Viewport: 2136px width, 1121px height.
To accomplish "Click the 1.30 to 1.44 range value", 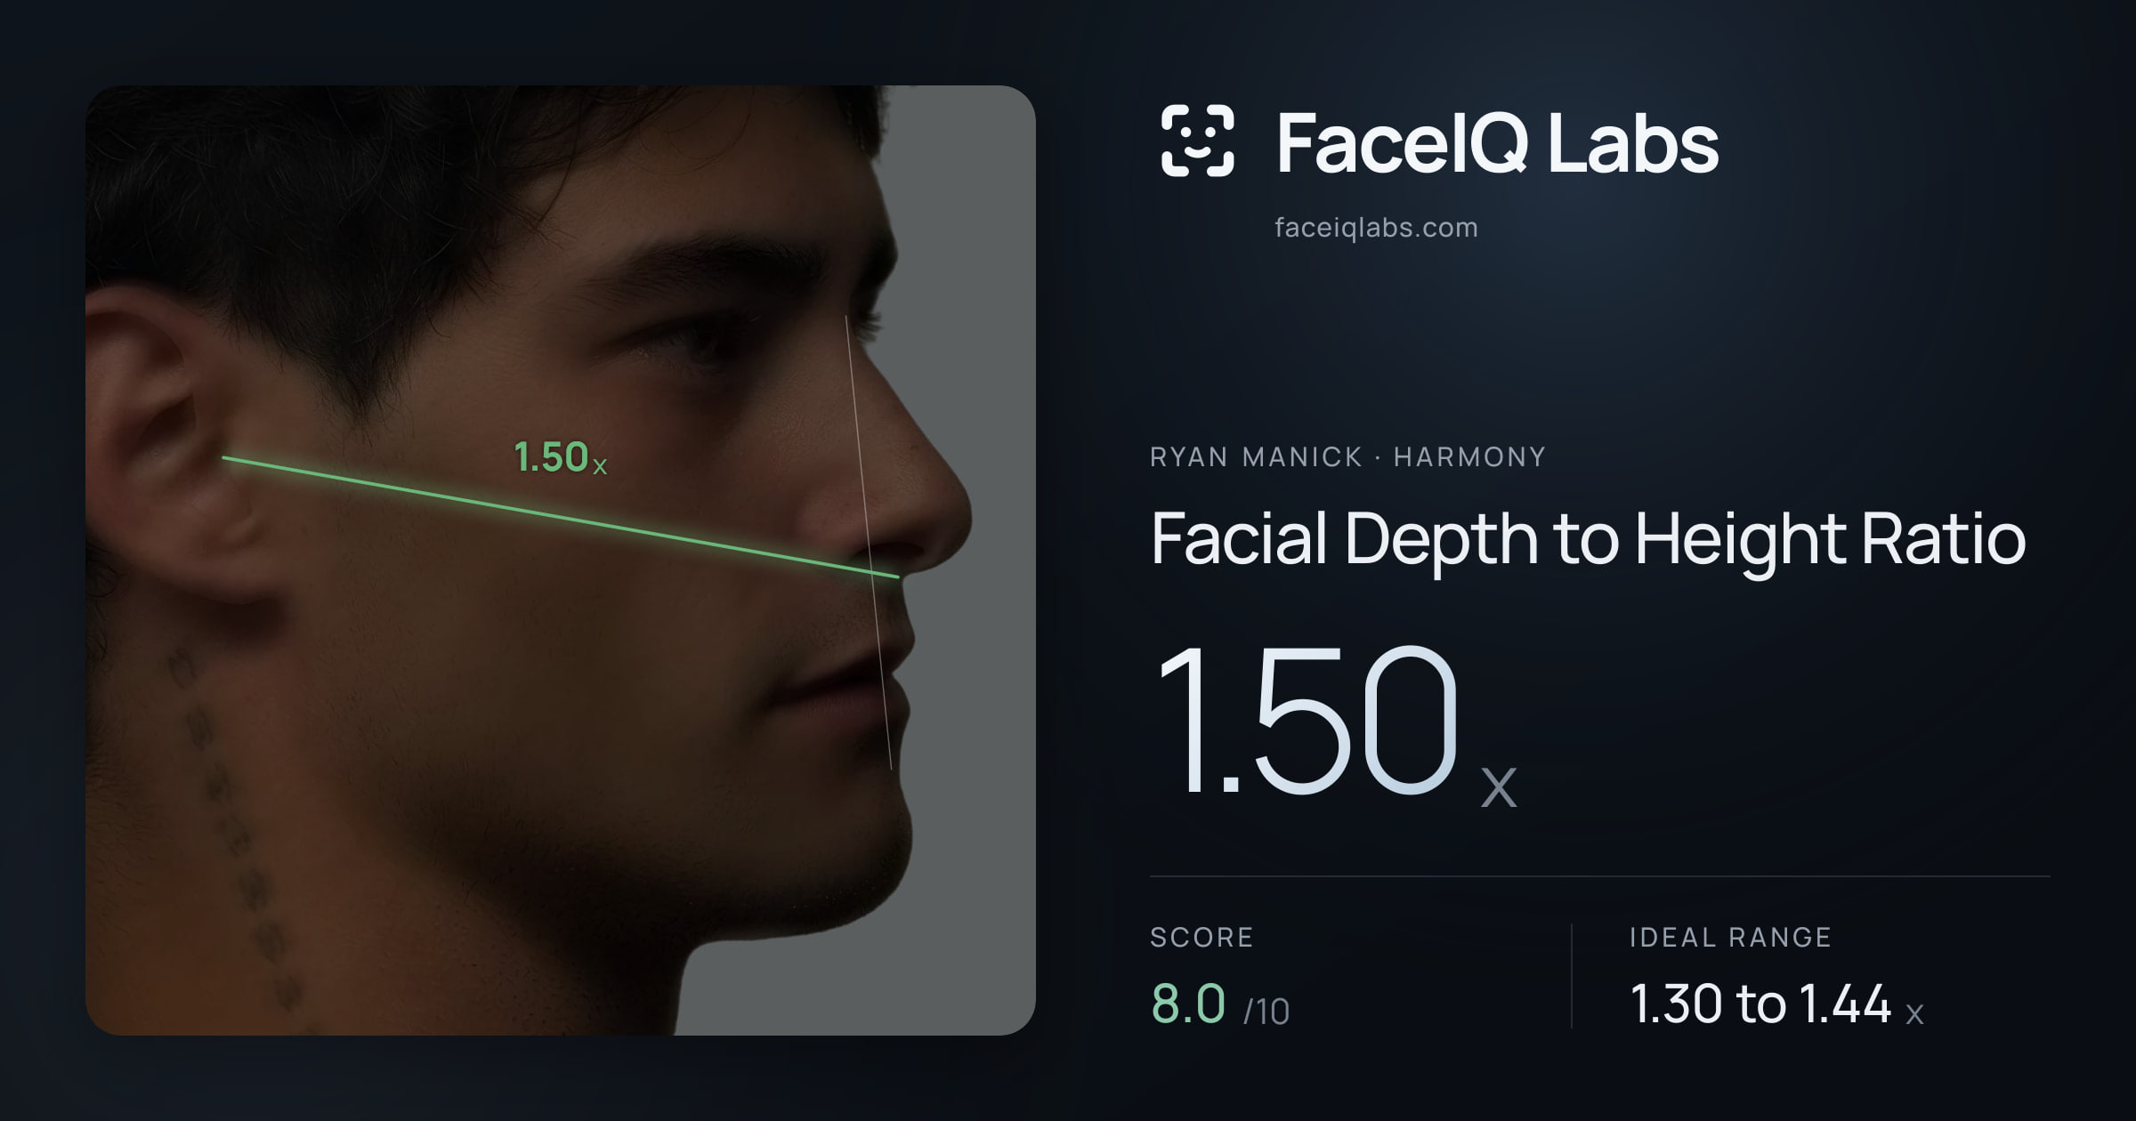I will click(x=1776, y=1004).
